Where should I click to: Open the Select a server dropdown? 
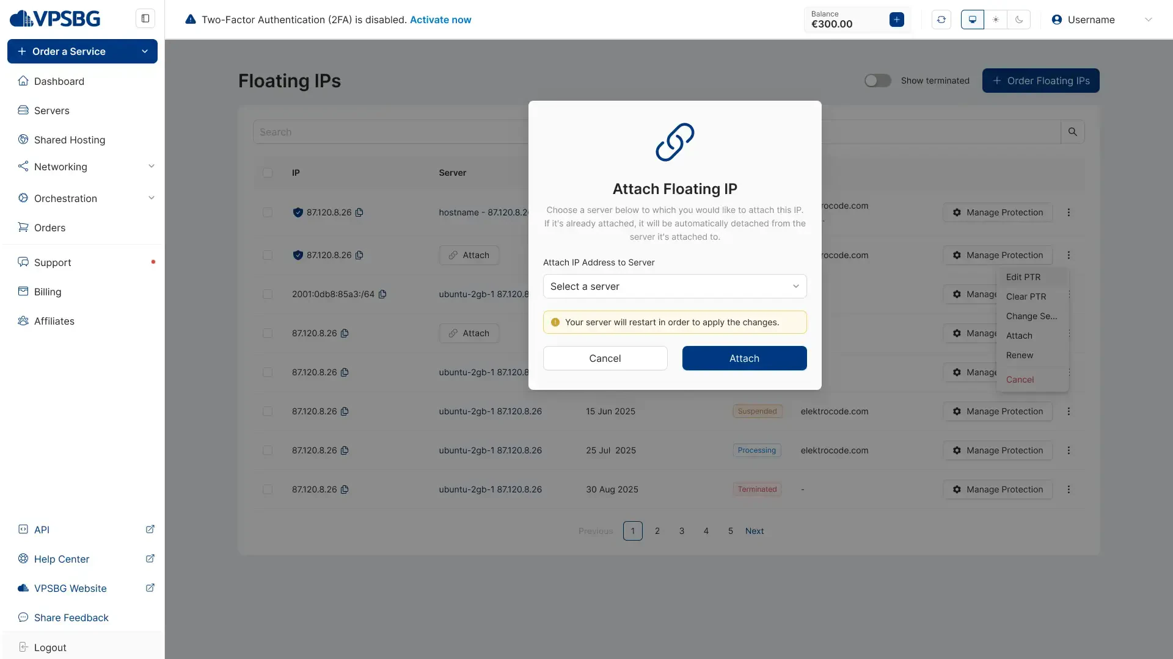pos(674,286)
